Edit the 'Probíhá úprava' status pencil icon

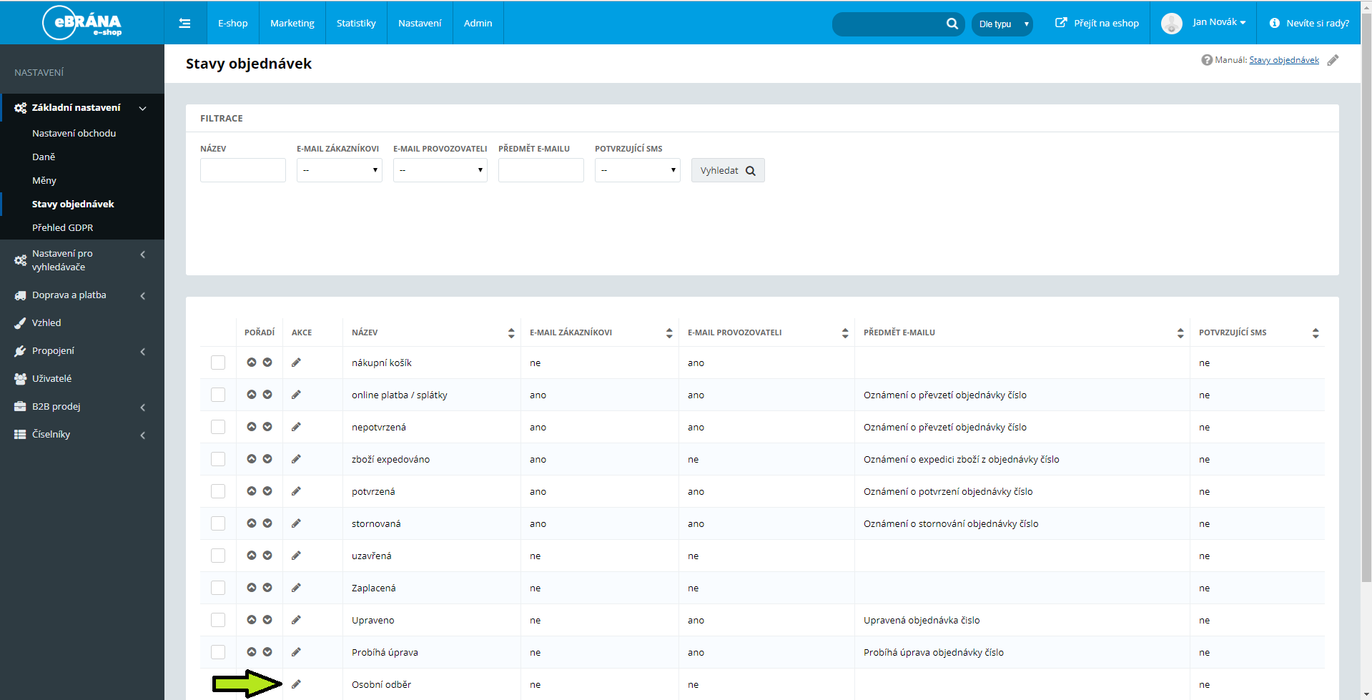pos(296,652)
